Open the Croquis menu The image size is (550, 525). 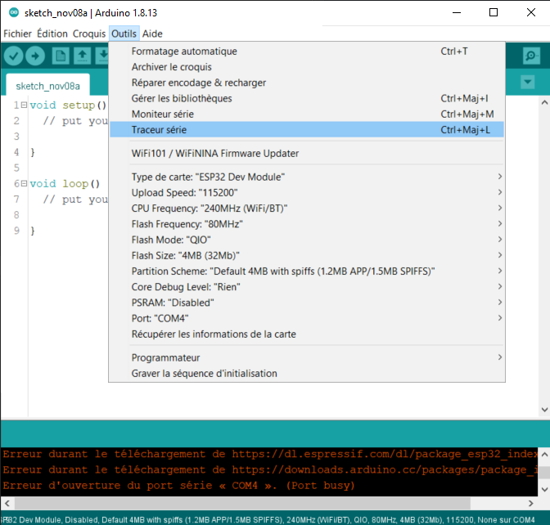89,34
